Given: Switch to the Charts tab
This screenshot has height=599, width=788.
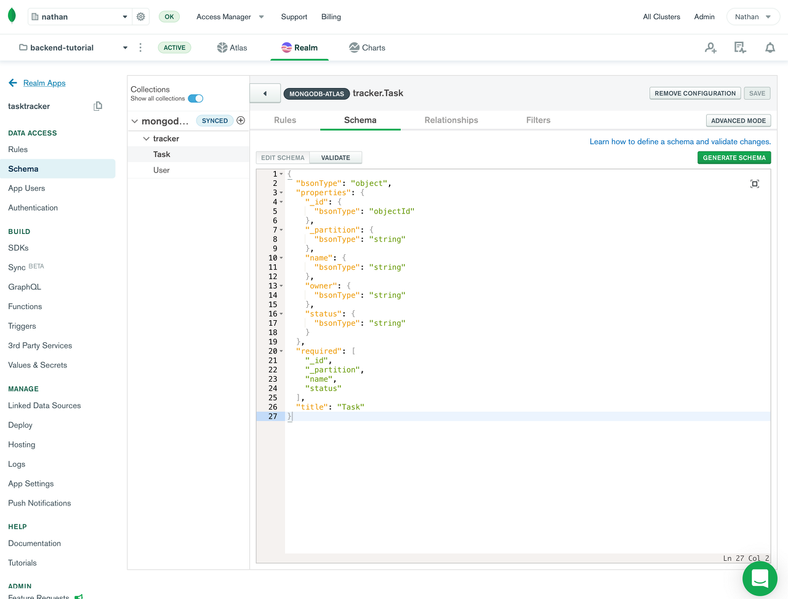Looking at the screenshot, I should [367, 47].
